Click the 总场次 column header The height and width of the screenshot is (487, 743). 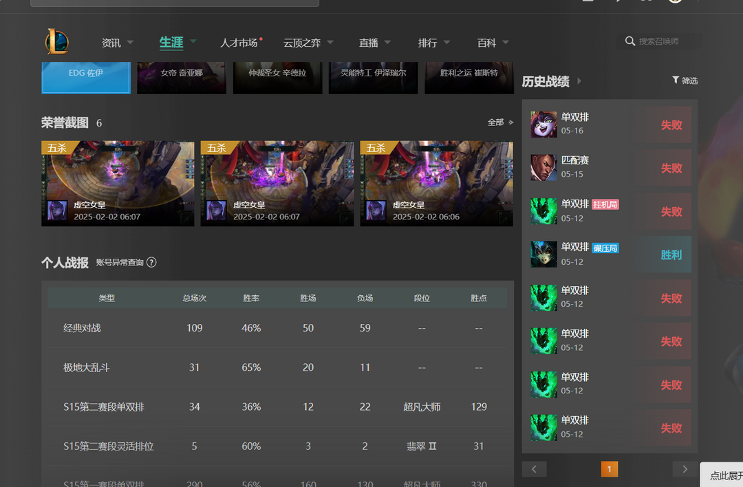[194, 298]
